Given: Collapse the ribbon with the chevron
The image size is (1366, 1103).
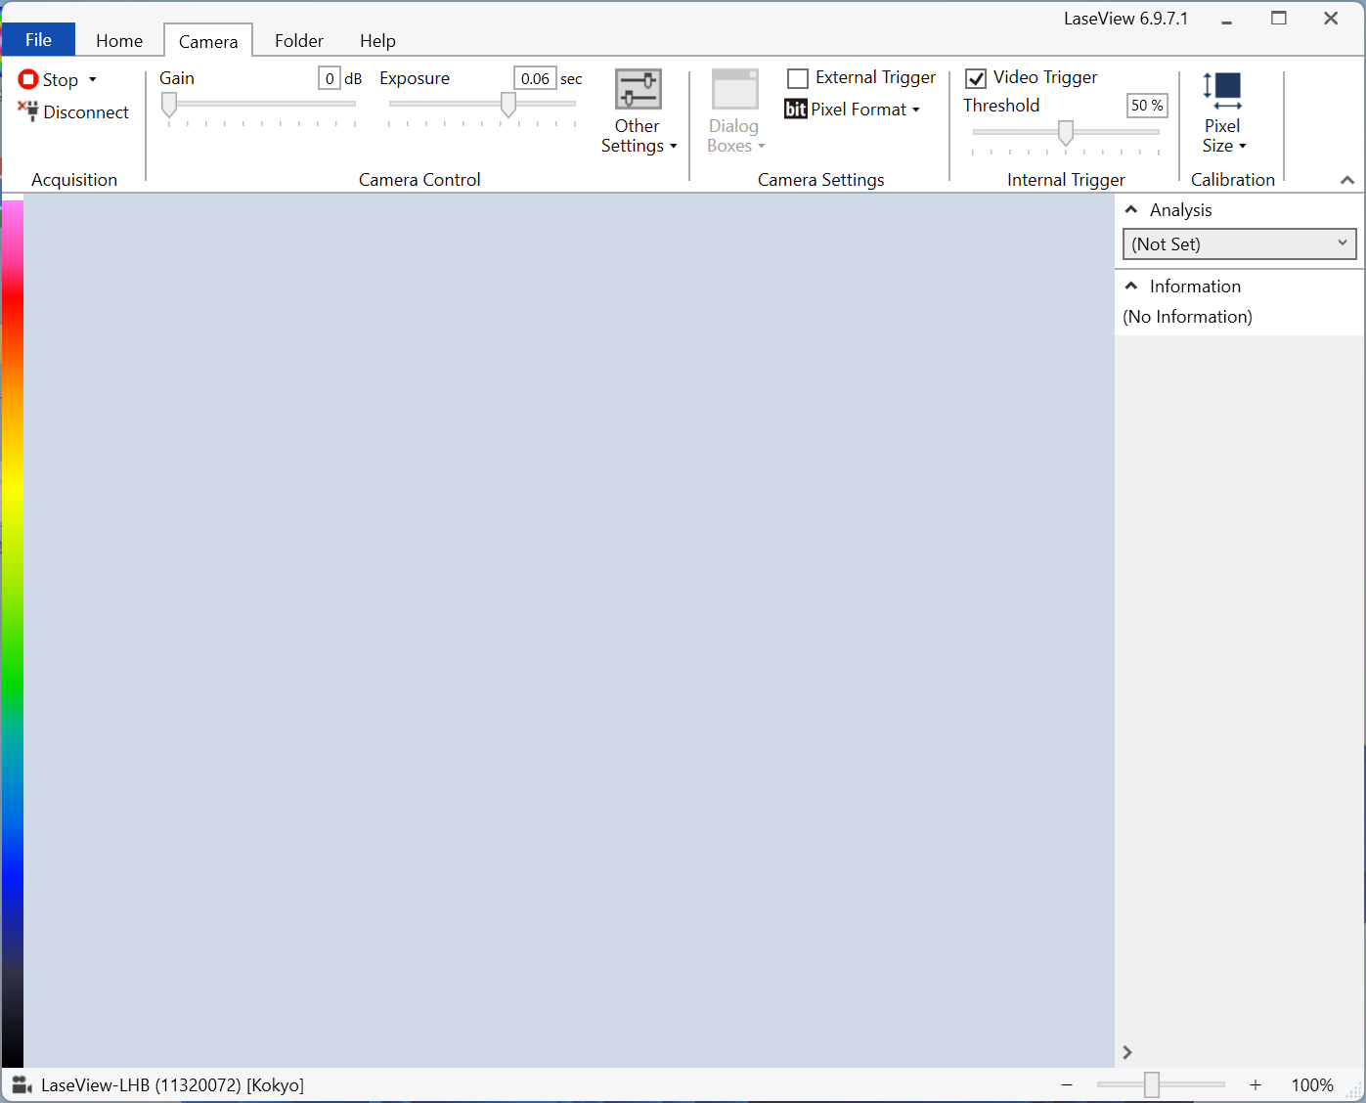Looking at the screenshot, I should pos(1346,180).
